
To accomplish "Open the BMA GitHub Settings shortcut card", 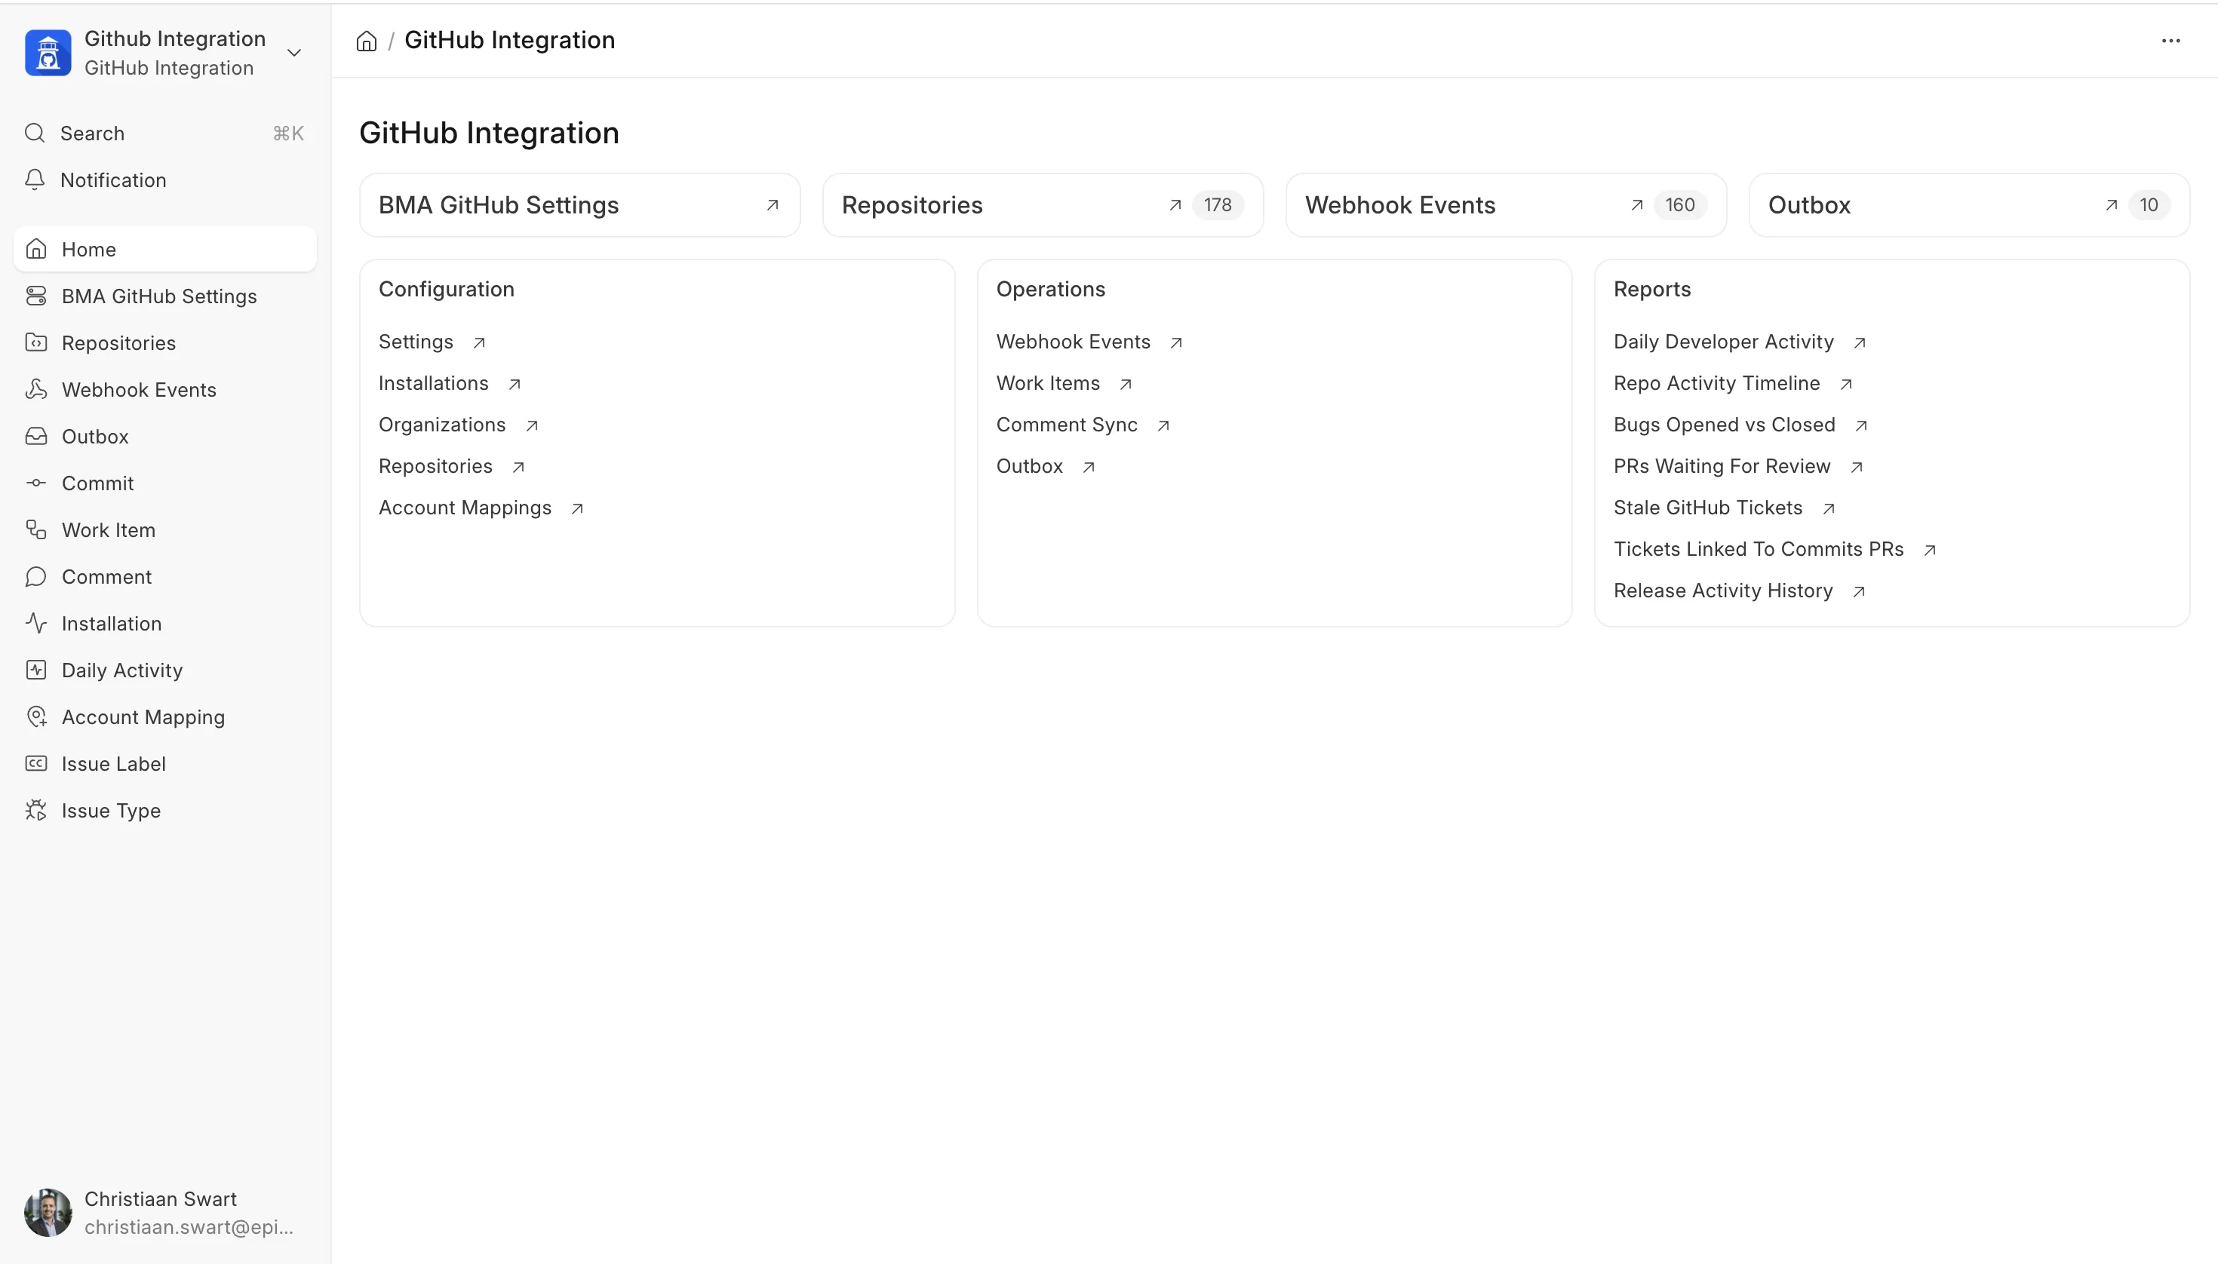I will (580, 205).
